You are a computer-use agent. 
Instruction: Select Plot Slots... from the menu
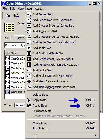[x=63, y=128]
